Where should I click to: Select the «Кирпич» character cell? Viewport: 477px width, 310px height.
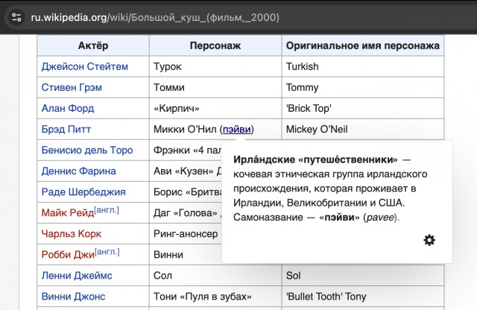click(x=215, y=108)
